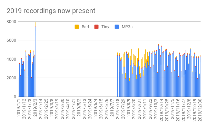The image size is (207, 128).
Task: Click the chart title text
Action: coord(51,11)
